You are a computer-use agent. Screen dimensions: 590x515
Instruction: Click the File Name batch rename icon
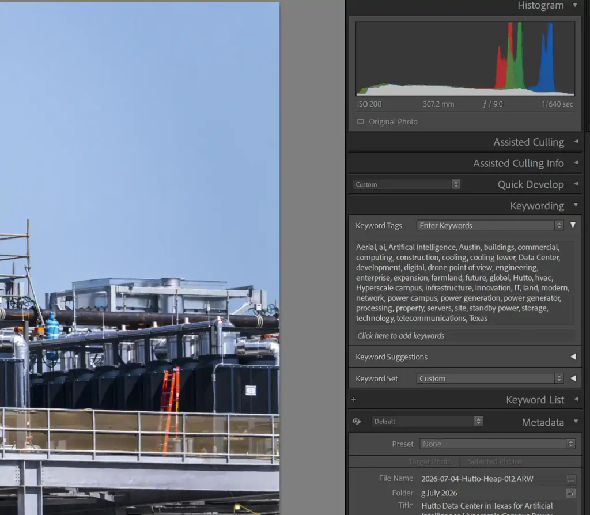pos(571,480)
